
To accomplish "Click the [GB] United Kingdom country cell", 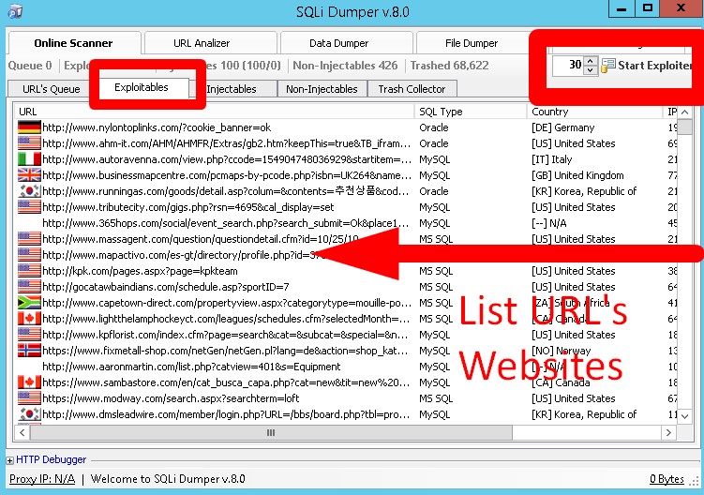I will coord(577,175).
